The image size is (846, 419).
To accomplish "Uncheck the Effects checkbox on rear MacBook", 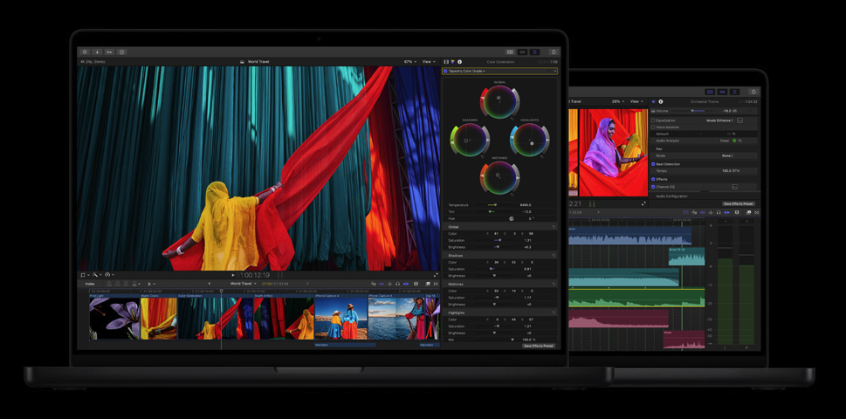I will pyautogui.click(x=653, y=179).
